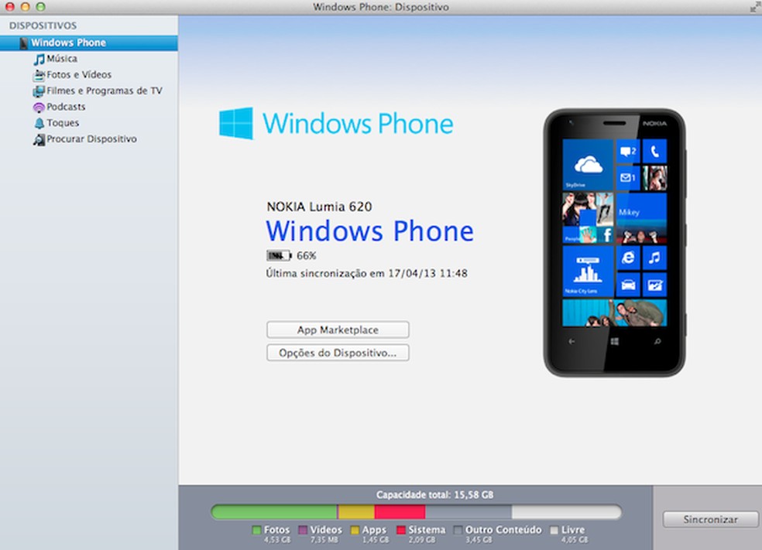The image size is (762, 550).
Task: Click the Procurar Dispositivo icon
Action: [39, 140]
